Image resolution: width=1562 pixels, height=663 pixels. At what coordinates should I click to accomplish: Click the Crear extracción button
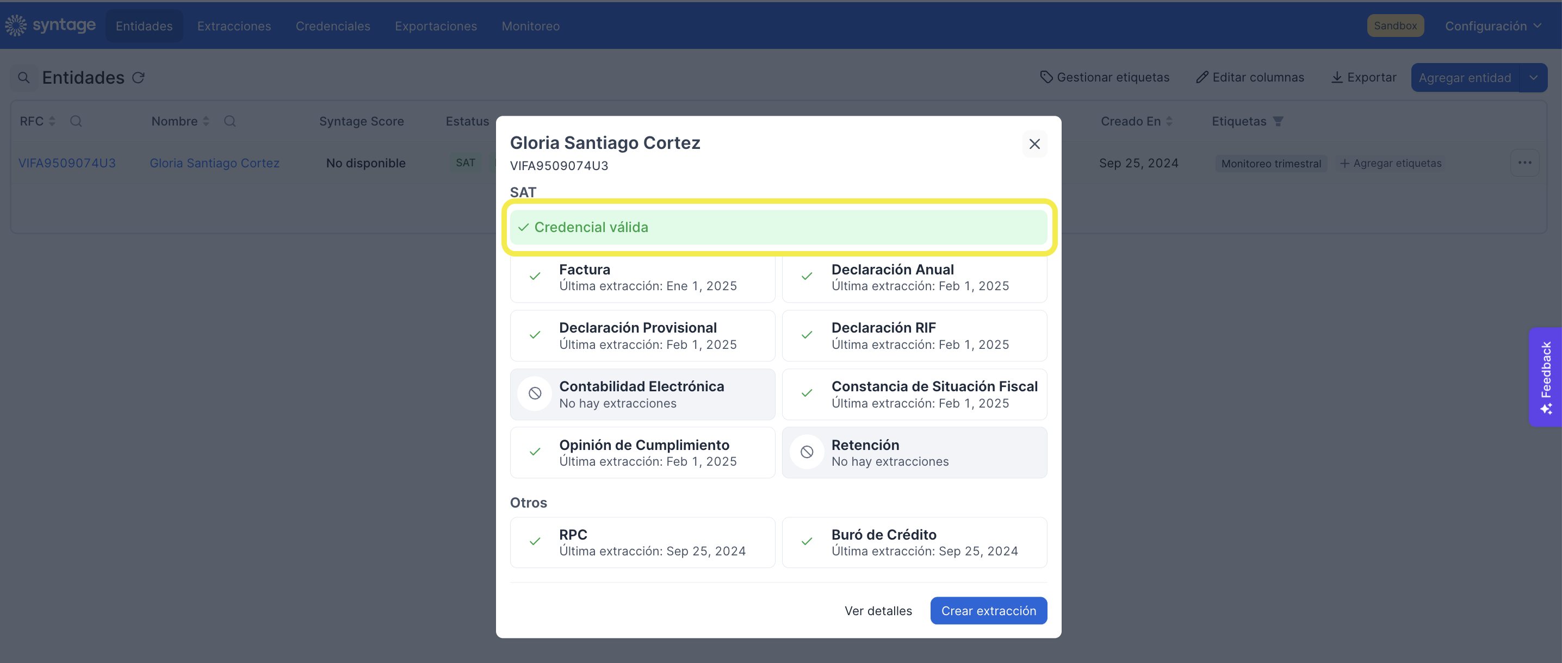pyautogui.click(x=988, y=610)
